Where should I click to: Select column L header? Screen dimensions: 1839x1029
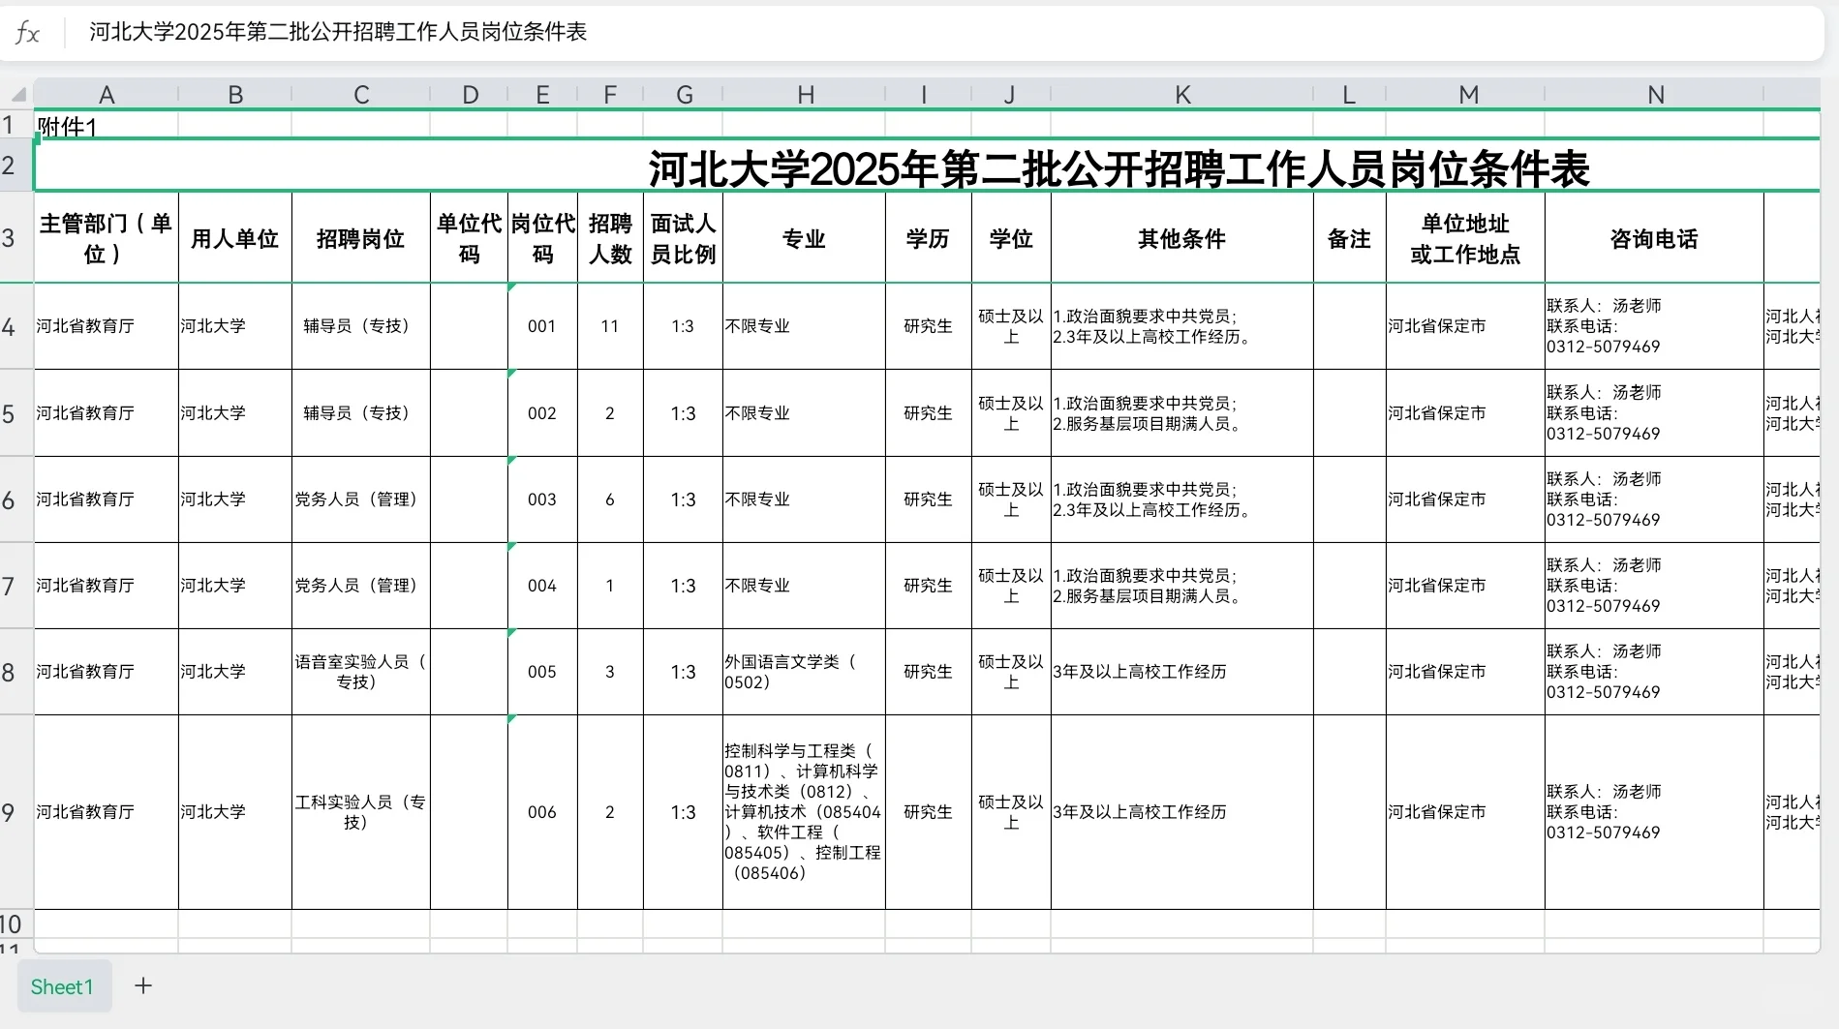point(1349,94)
